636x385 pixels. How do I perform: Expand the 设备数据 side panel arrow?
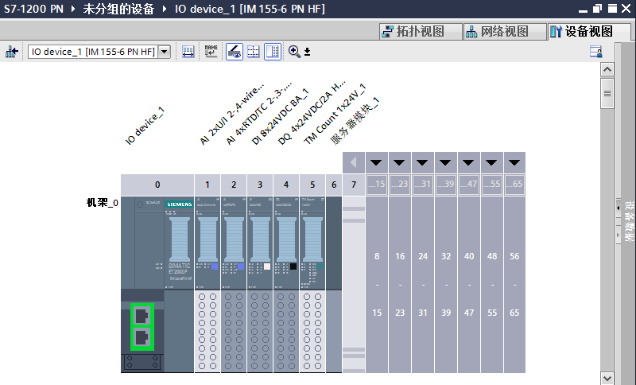pos(619,208)
